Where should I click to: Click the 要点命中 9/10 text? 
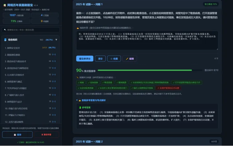click(211, 70)
